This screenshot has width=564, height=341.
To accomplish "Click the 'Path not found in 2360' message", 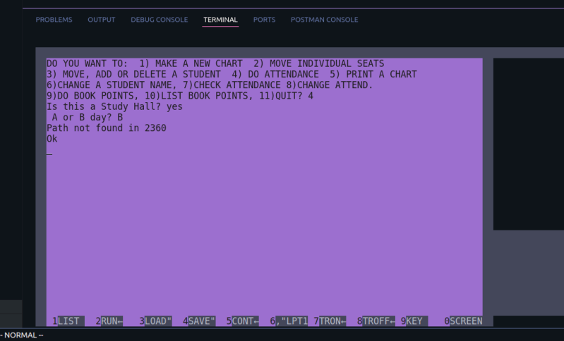I will click(x=106, y=128).
